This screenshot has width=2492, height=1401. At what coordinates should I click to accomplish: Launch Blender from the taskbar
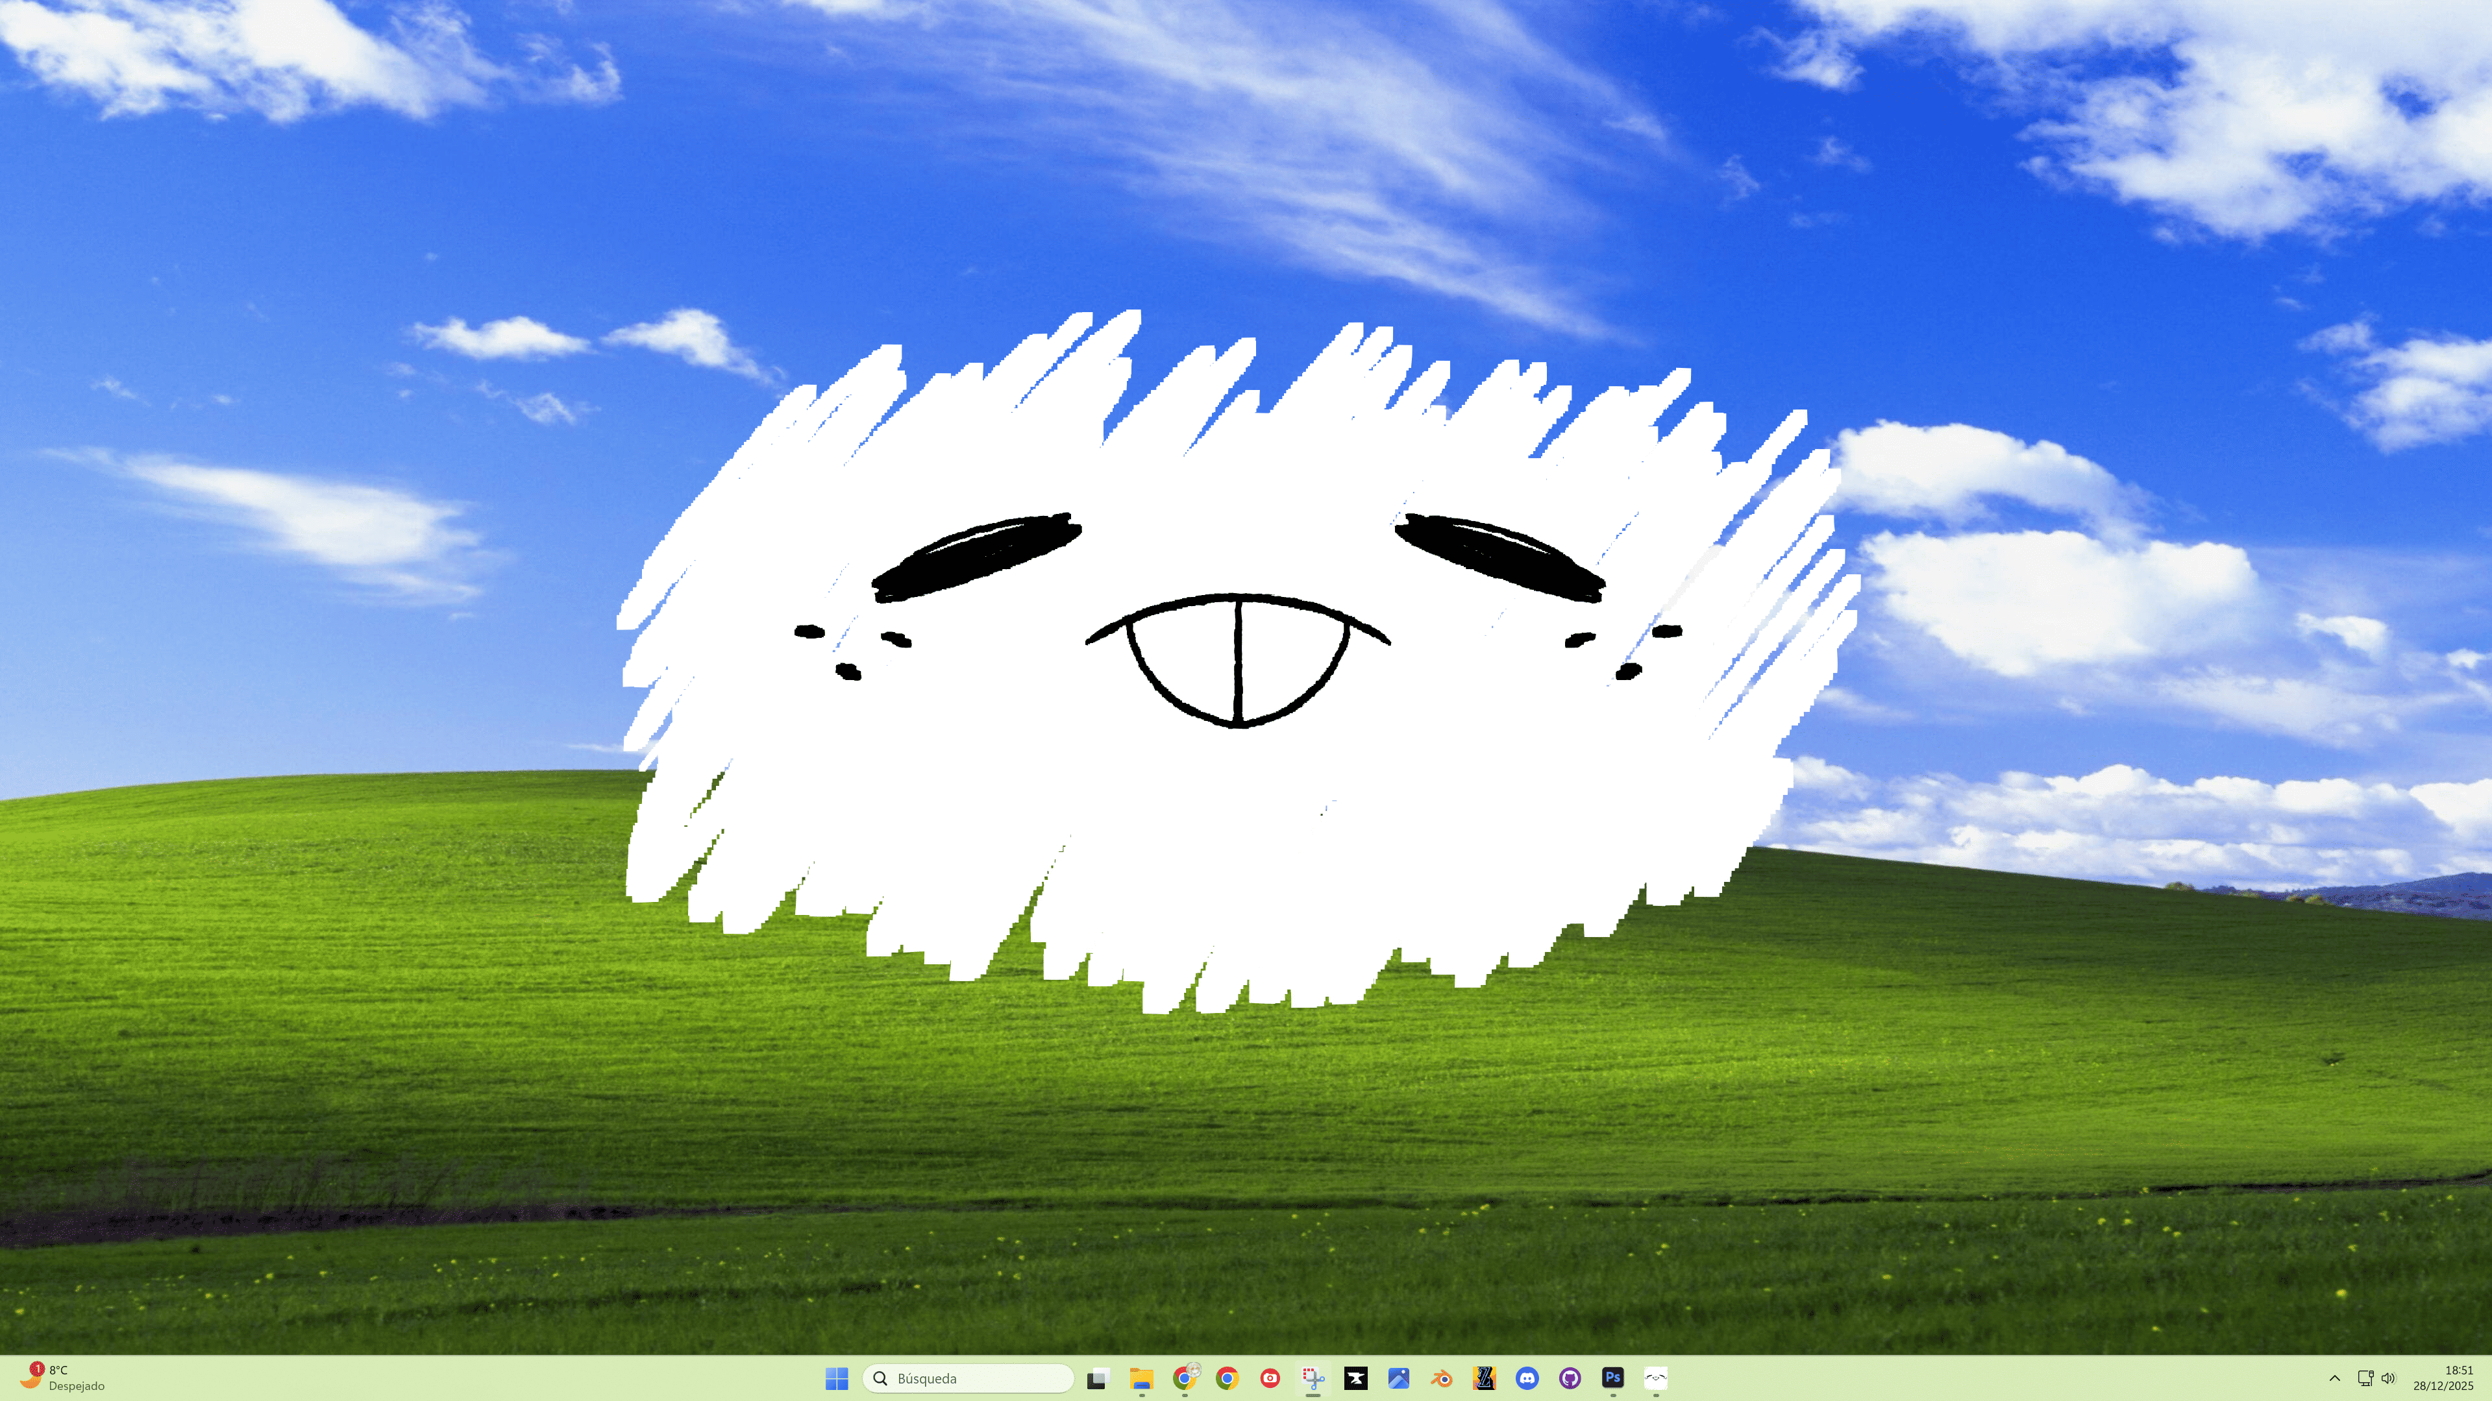click(1442, 1378)
